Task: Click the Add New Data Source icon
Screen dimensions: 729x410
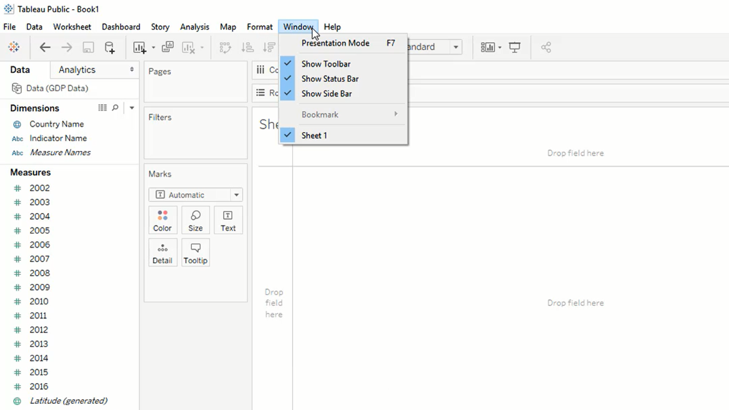Action: [x=109, y=47]
